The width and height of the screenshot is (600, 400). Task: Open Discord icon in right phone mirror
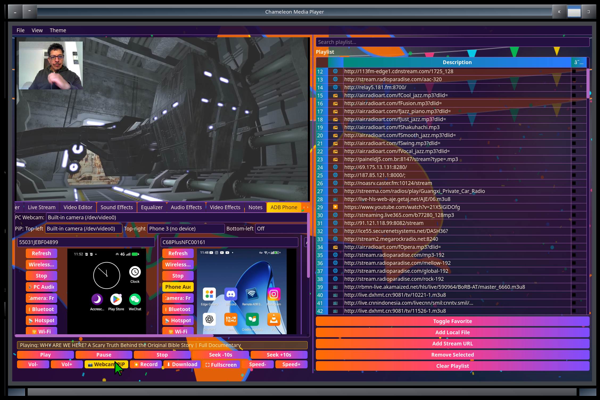point(231,294)
